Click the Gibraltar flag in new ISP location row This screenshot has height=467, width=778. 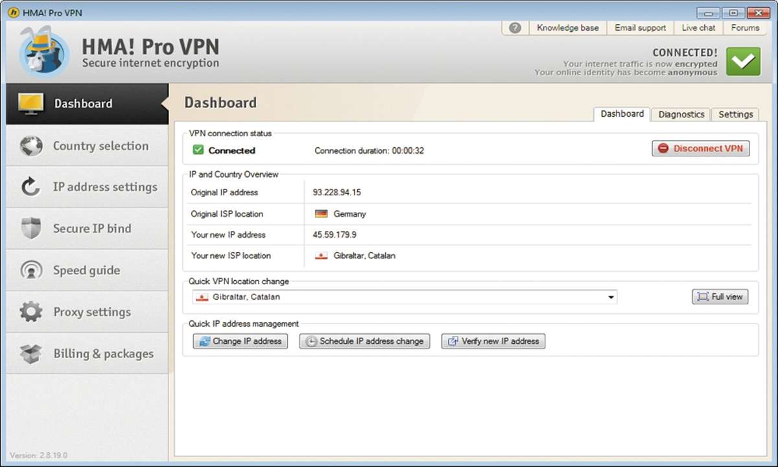[321, 256]
